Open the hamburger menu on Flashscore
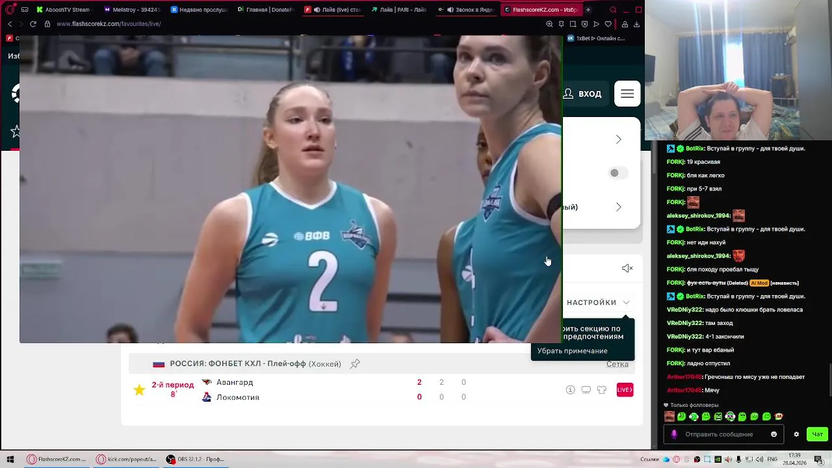 [627, 94]
